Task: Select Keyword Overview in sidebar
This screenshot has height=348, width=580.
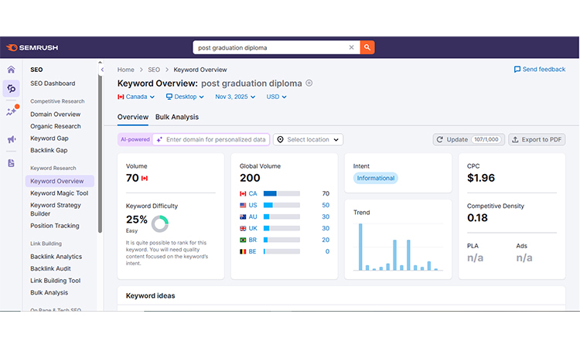Action: [60, 181]
